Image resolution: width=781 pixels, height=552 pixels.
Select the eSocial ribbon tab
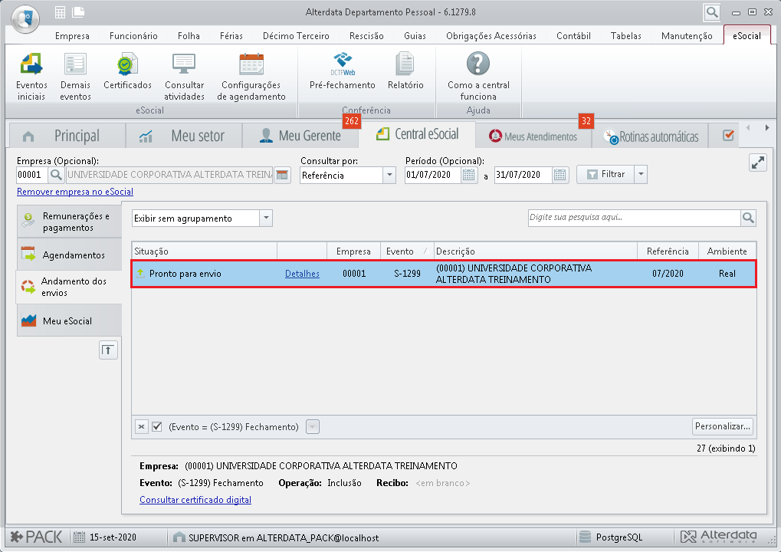747,36
